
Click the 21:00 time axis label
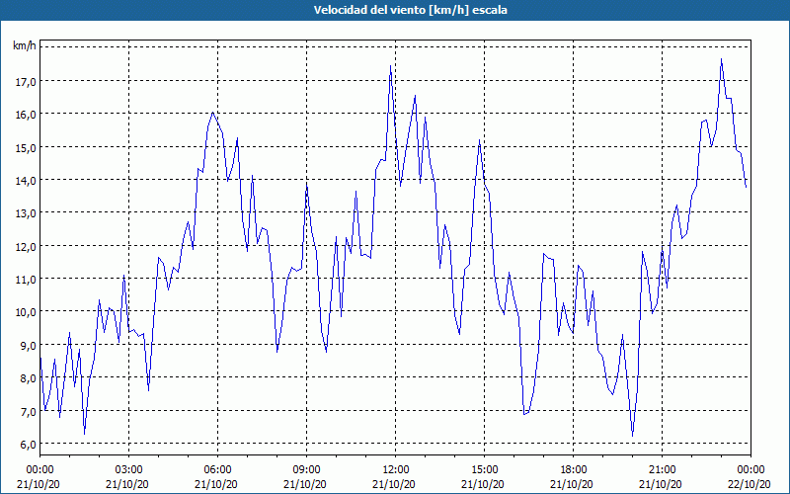coord(662,470)
